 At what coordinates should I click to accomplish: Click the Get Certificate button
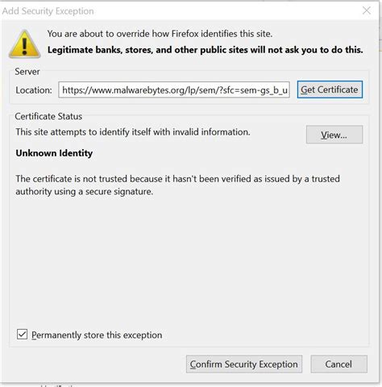click(x=330, y=89)
